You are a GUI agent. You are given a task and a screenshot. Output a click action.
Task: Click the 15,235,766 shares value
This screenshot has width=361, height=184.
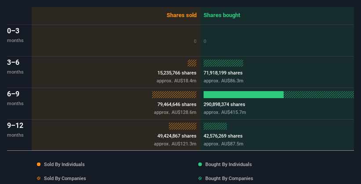pyautogui.click(x=177, y=73)
